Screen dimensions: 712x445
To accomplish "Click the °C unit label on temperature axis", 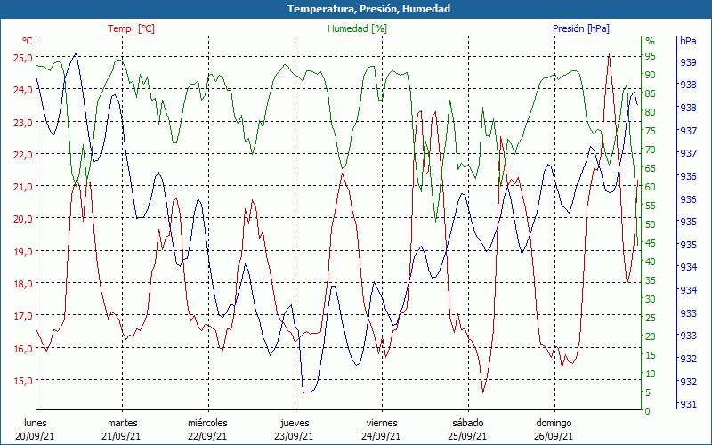I will [x=28, y=41].
